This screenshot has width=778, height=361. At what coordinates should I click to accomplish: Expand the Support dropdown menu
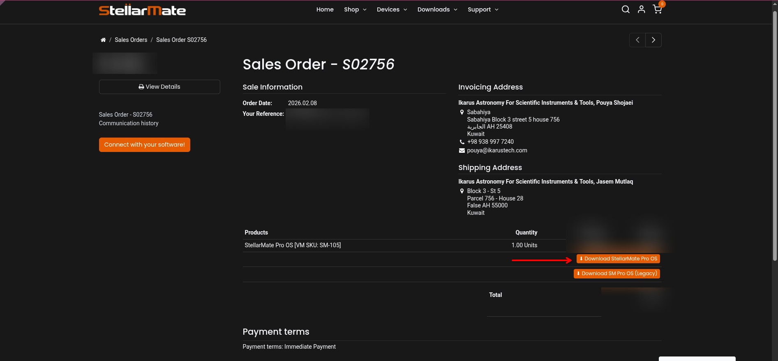483,9
